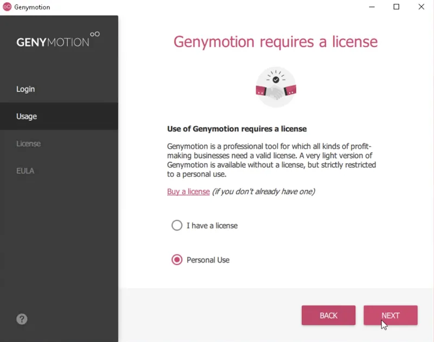
Task: Minimize the Genymotion window
Action: (372, 7)
